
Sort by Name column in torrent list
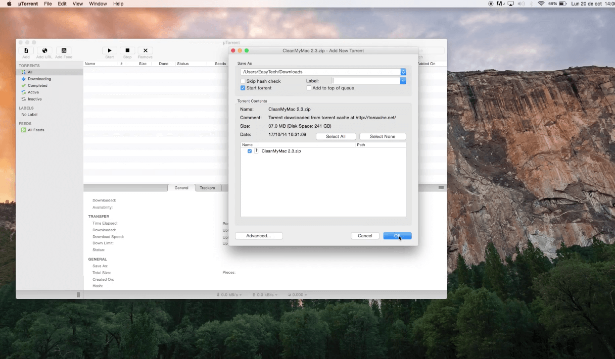click(x=101, y=64)
